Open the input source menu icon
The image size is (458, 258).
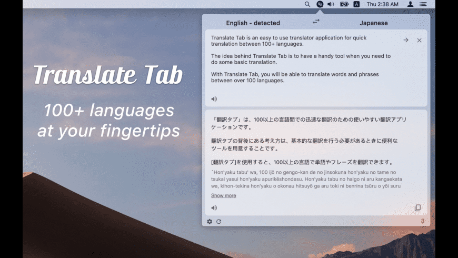(x=356, y=4)
